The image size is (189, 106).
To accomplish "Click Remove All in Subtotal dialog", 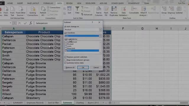I will (70, 67).
